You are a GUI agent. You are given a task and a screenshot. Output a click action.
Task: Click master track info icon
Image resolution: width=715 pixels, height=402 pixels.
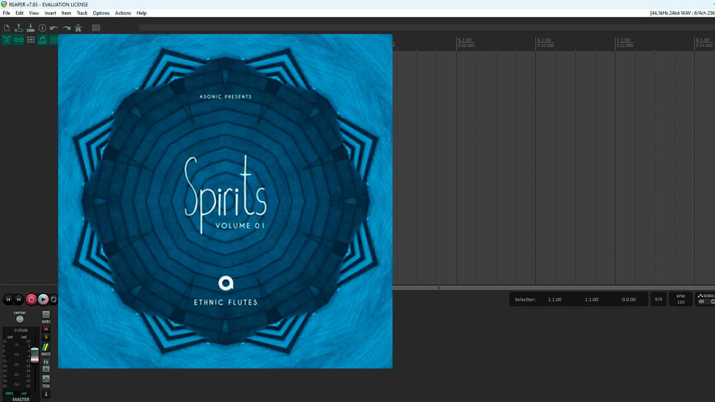46,394
